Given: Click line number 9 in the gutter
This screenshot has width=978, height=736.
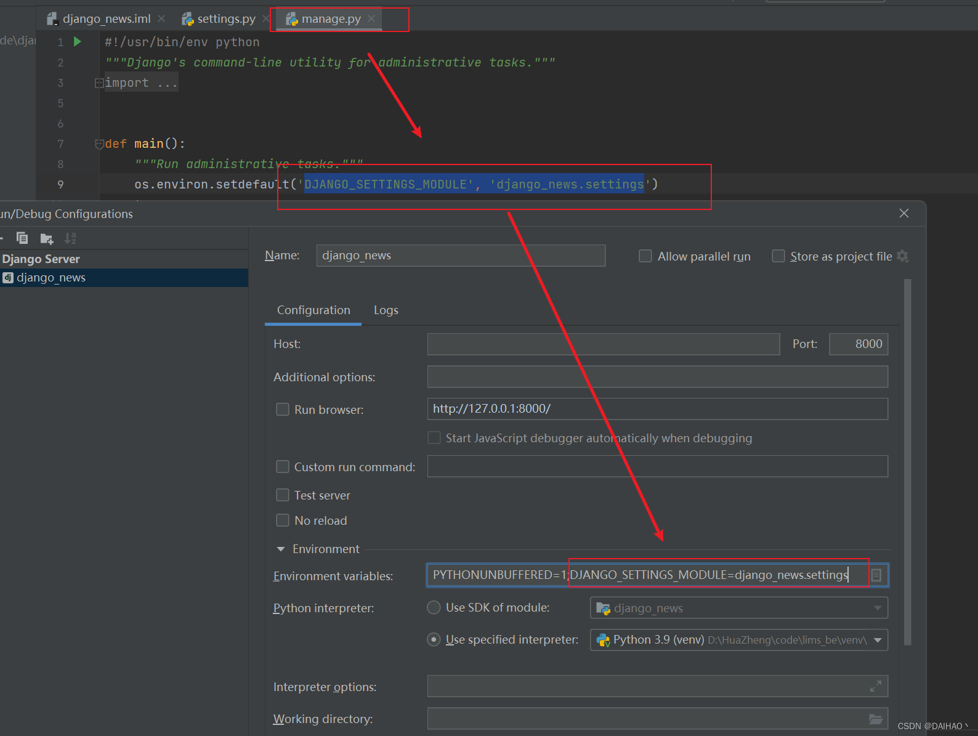Looking at the screenshot, I should 60,184.
